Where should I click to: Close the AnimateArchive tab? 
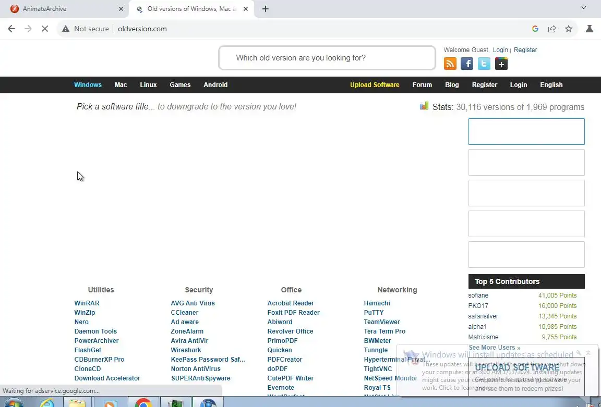point(121,9)
